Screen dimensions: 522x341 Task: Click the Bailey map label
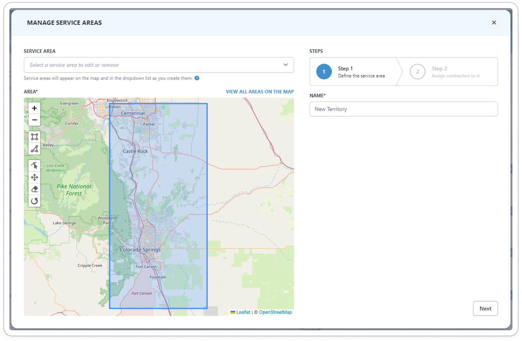click(48, 145)
